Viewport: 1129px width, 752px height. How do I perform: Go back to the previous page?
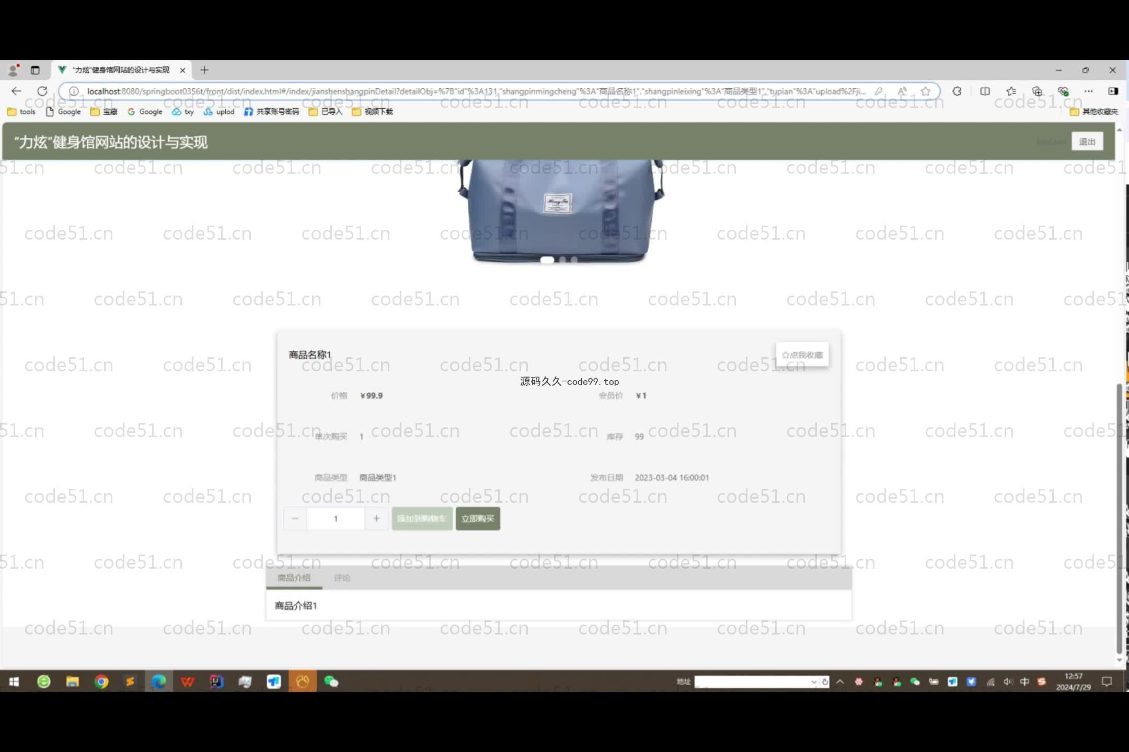[x=17, y=91]
